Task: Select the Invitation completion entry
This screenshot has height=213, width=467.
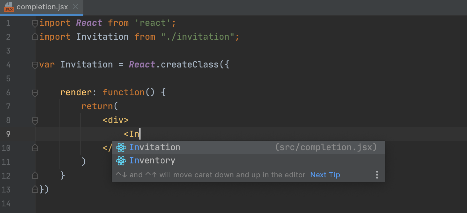Action: click(154, 148)
